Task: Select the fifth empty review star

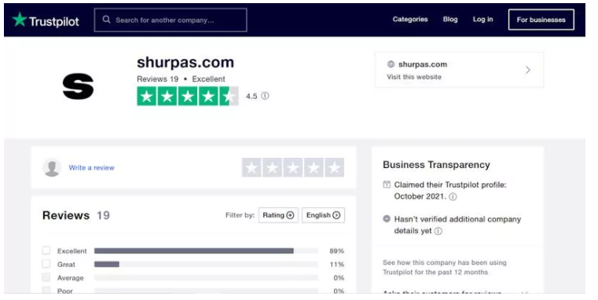Action: pyautogui.click(x=335, y=168)
